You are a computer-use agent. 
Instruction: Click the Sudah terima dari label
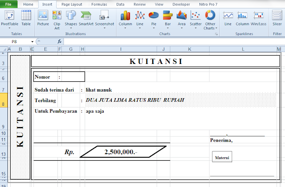click(54, 90)
